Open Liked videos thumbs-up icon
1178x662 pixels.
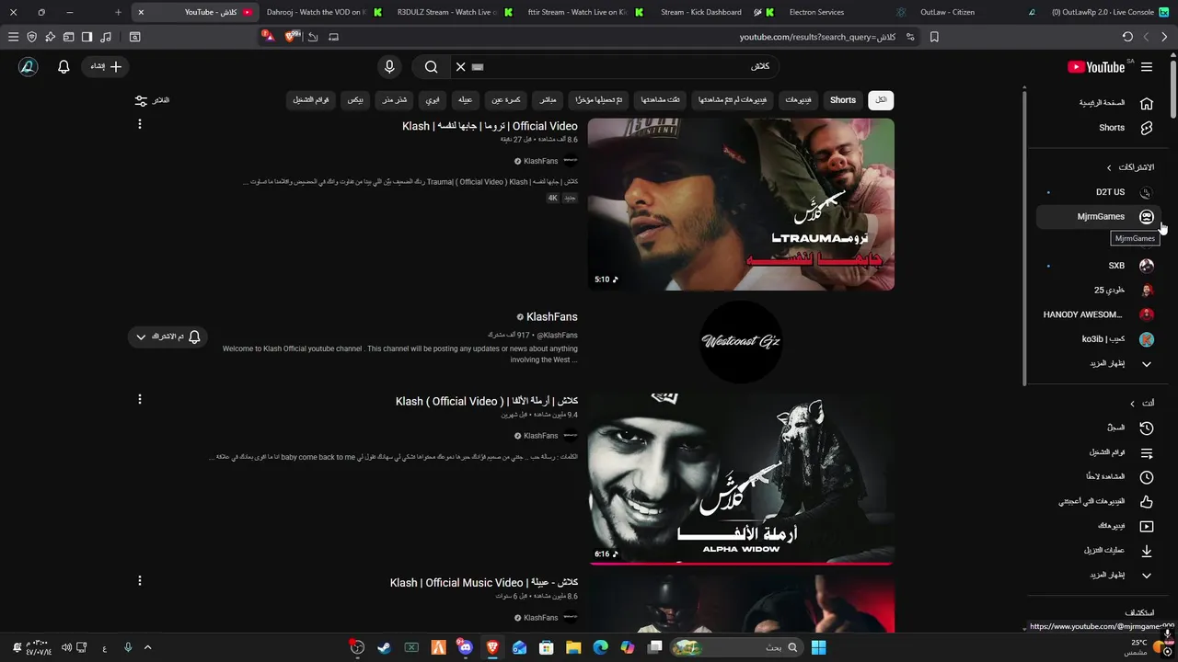click(x=1147, y=501)
